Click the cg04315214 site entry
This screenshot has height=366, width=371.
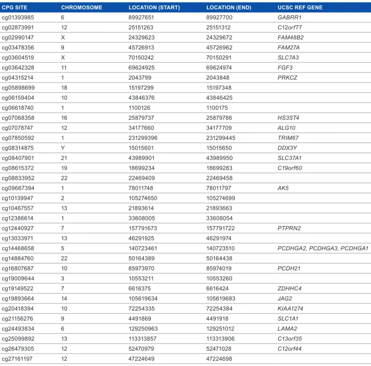[x=18, y=78]
